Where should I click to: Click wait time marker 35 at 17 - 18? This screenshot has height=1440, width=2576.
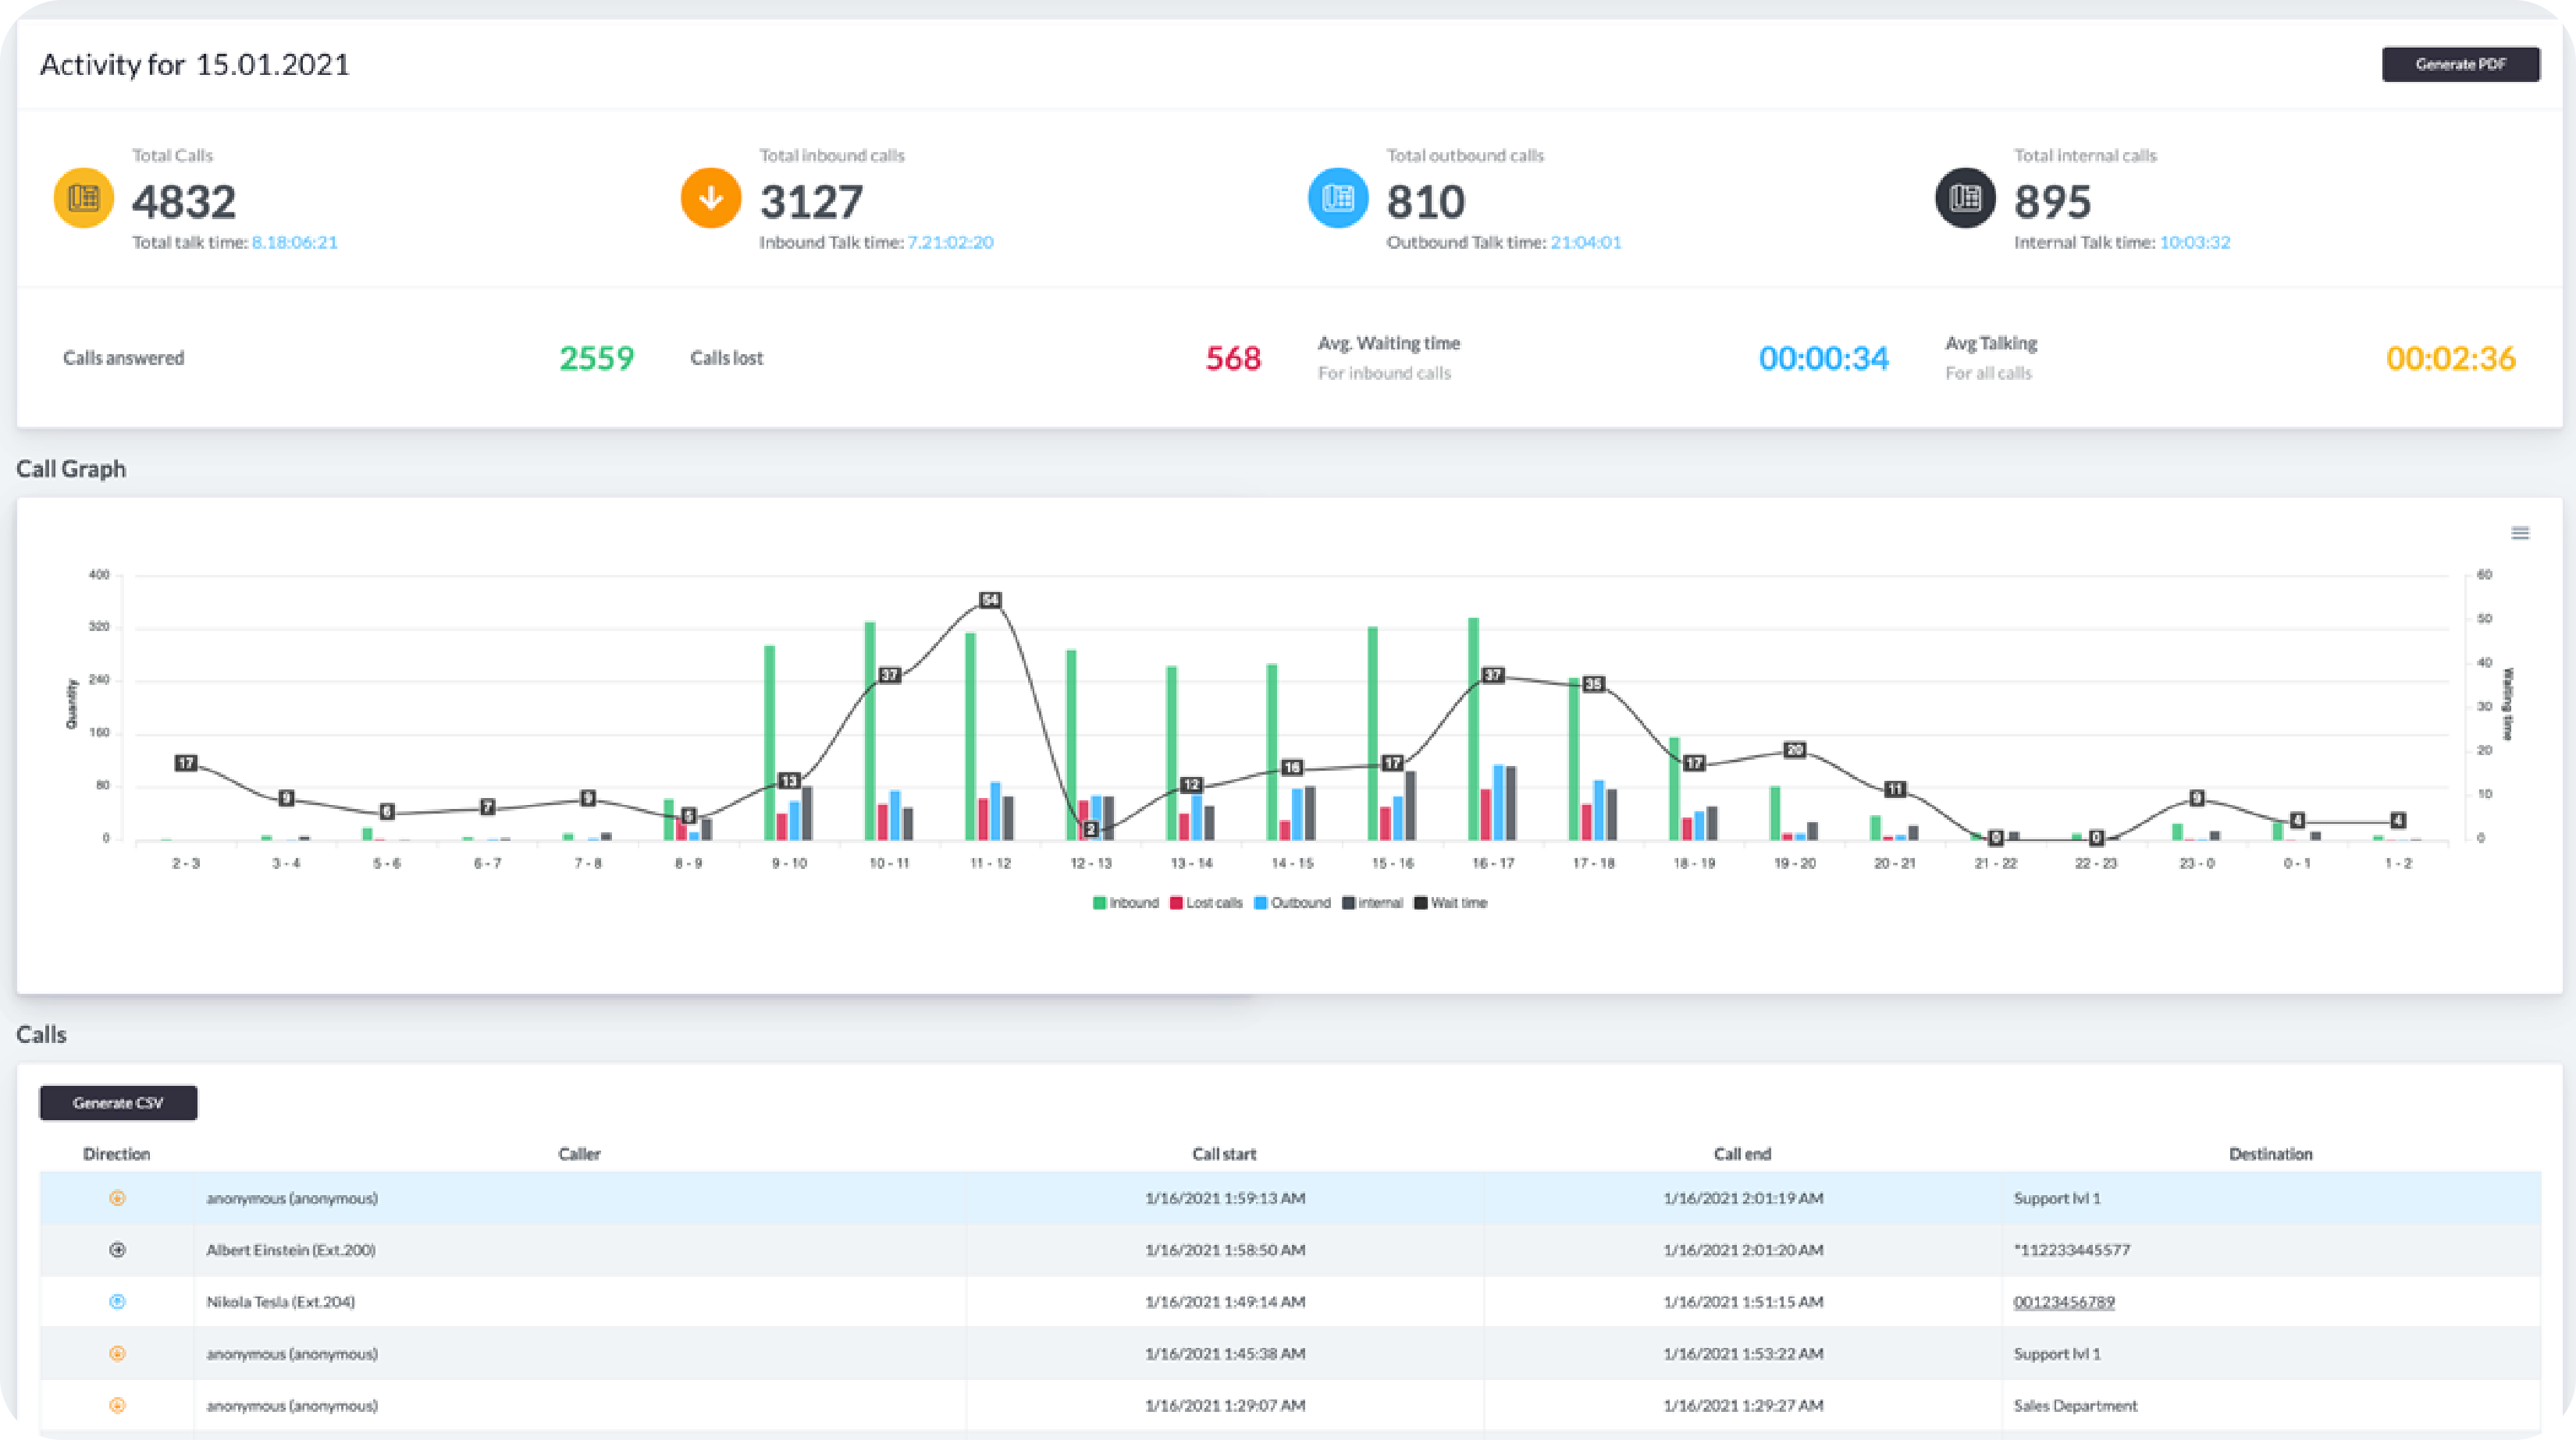point(1594,685)
